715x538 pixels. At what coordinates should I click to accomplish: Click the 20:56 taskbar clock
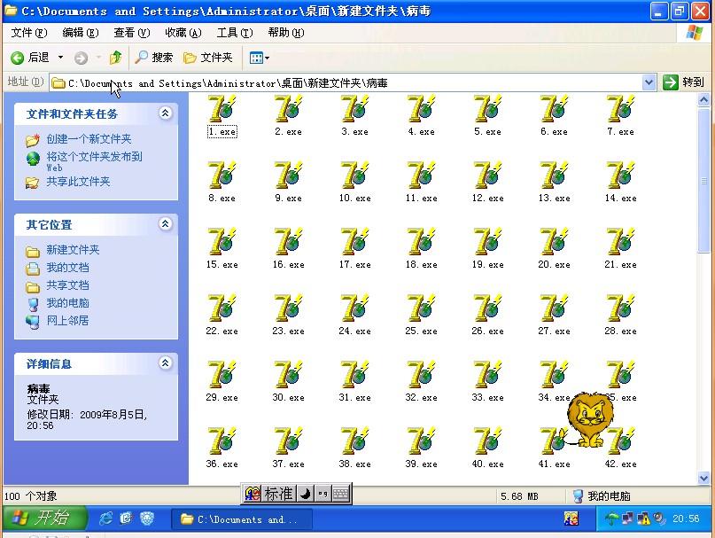point(686,519)
